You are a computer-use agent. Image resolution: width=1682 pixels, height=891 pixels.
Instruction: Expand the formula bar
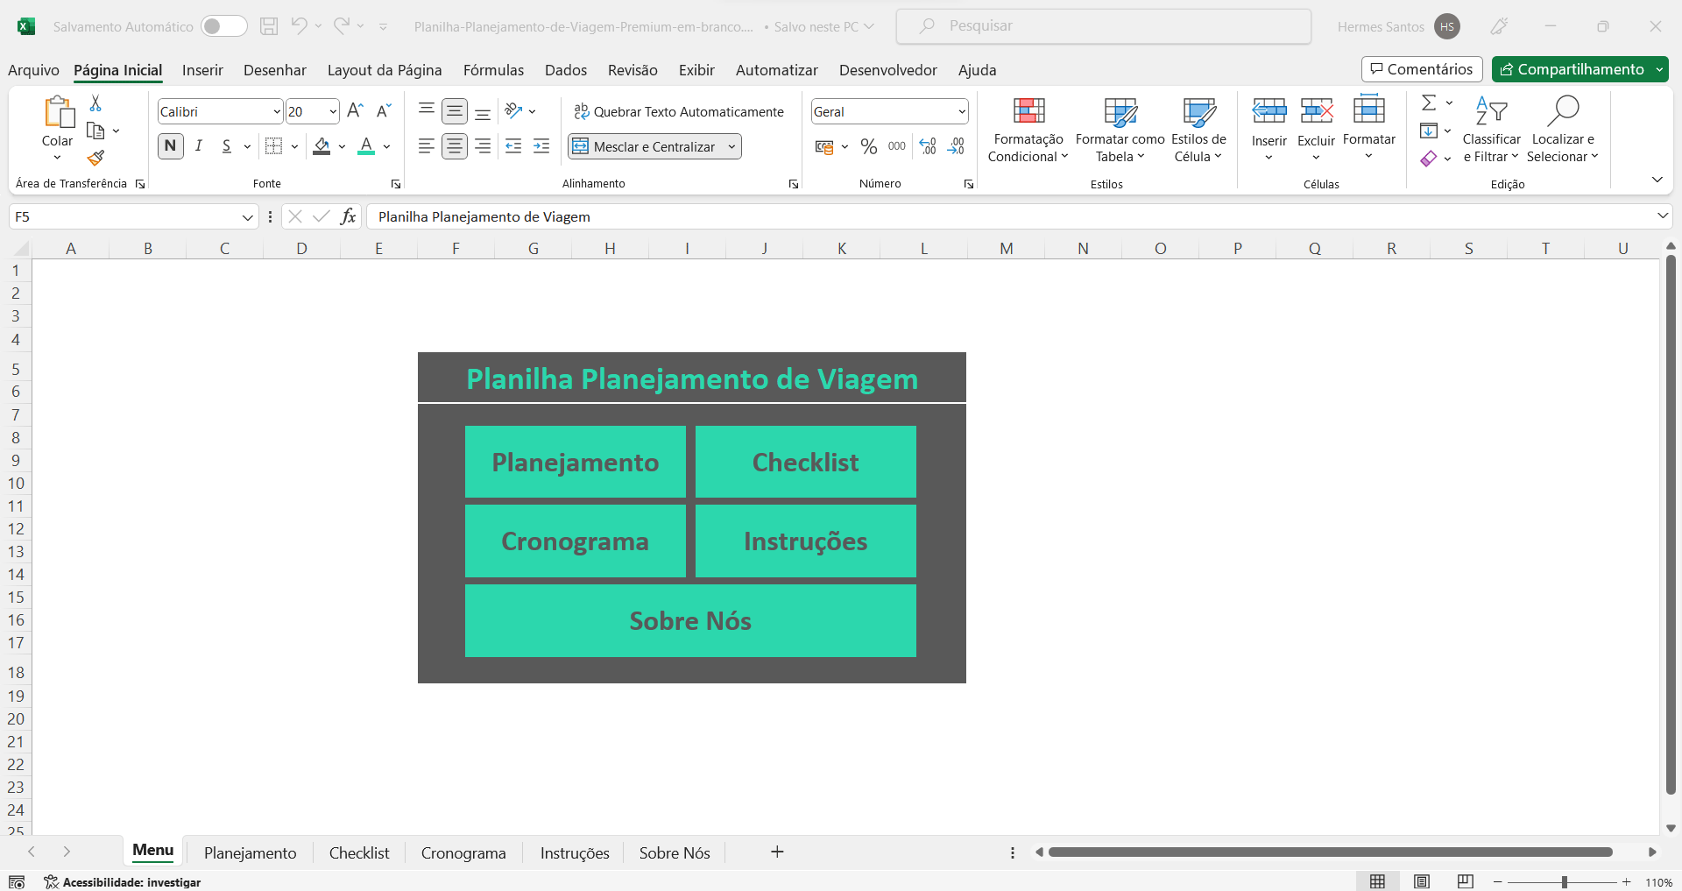[1662, 216]
